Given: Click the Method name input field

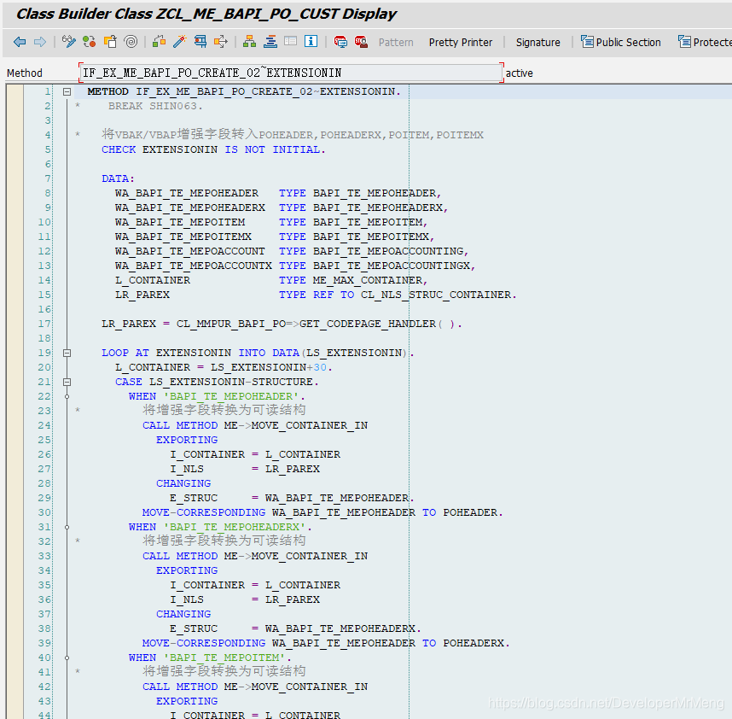Looking at the screenshot, I should pyautogui.click(x=291, y=73).
